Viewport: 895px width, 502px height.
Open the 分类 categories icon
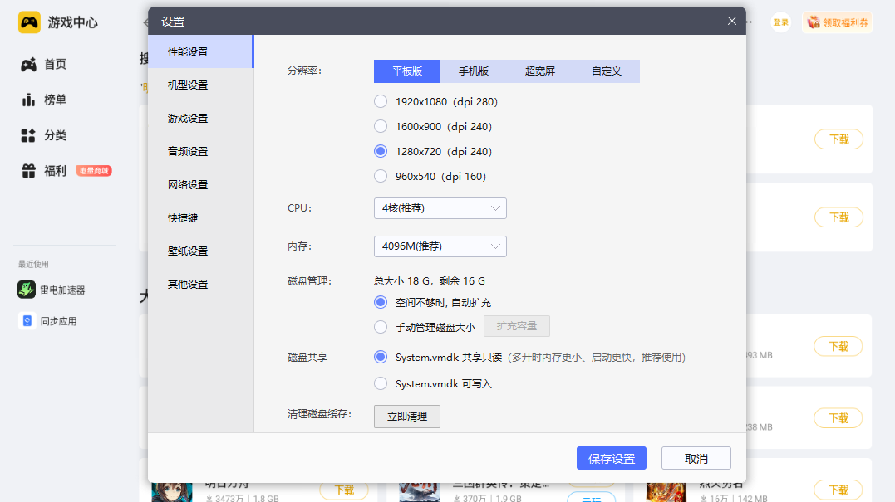tap(28, 136)
